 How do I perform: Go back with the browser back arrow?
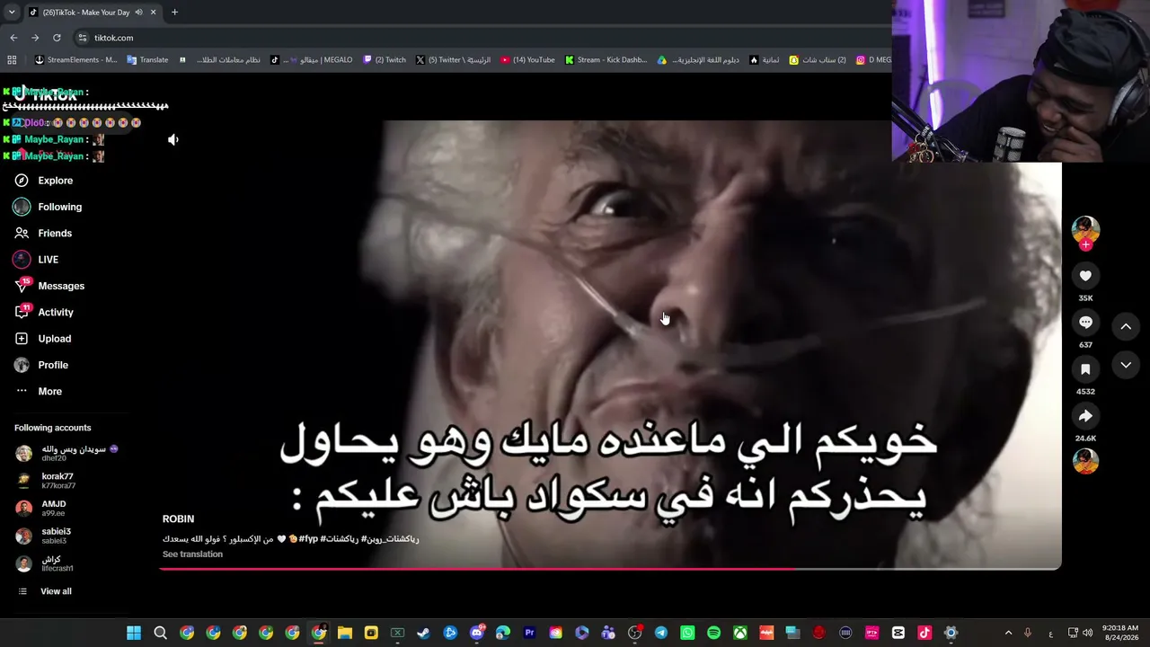13,38
